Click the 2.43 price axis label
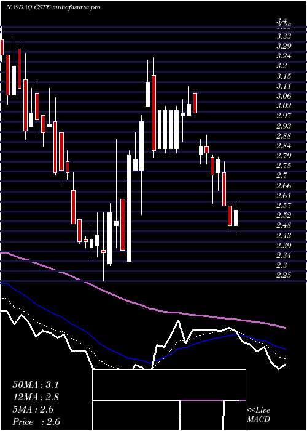 (284, 235)
